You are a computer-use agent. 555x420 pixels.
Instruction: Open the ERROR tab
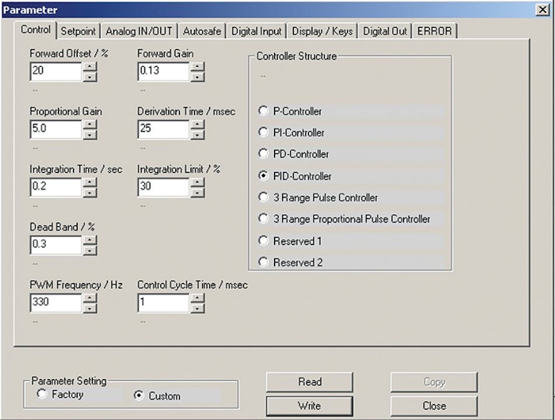pos(435,30)
